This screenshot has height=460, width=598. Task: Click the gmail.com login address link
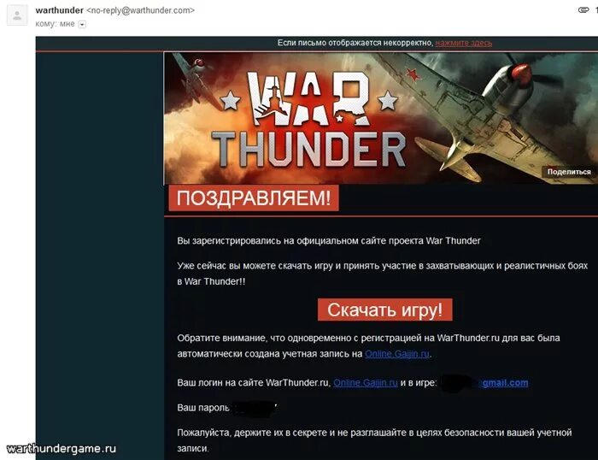tap(504, 382)
